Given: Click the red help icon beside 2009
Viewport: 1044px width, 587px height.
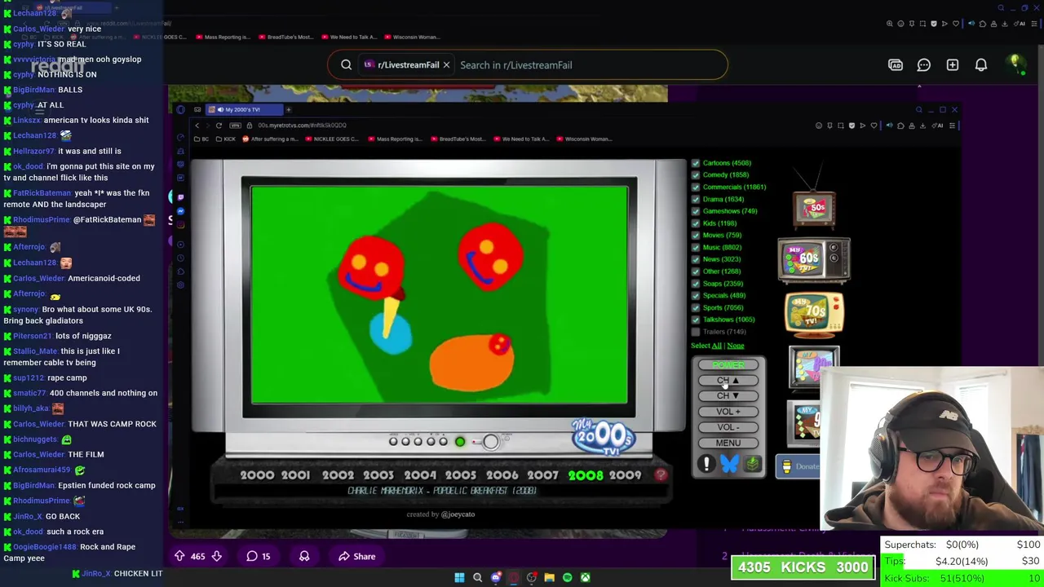Looking at the screenshot, I should pyautogui.click(x=661, y=474).
